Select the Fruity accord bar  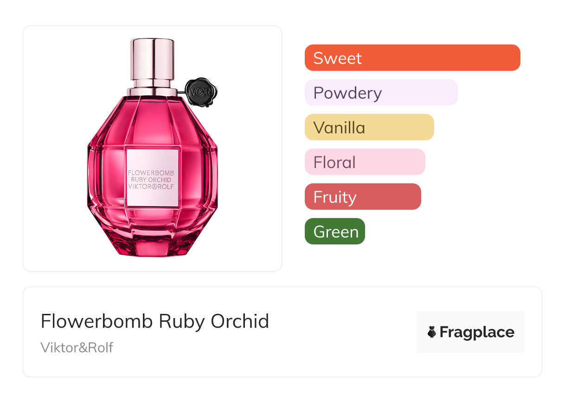pos(362,197)
